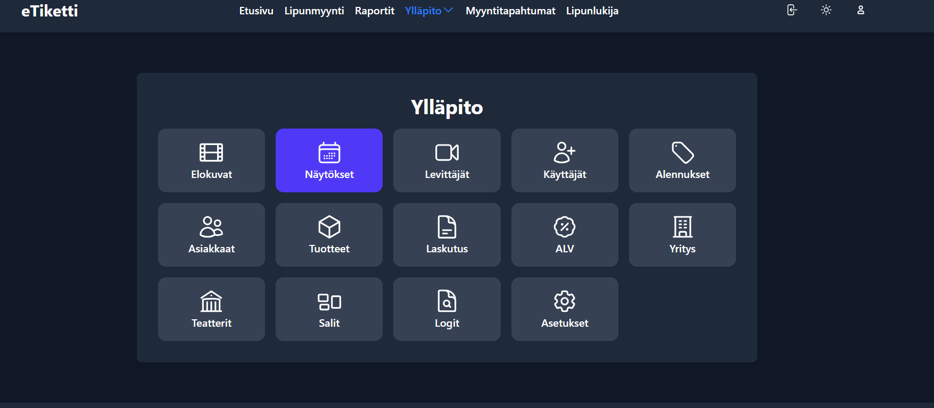Go to Lipunmyynti in the navigation bar
The width and height of the screenshot is (934, 408).
point(314,11)
